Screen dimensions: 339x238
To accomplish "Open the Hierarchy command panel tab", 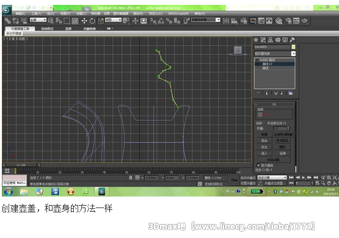I will pos(271,40).
